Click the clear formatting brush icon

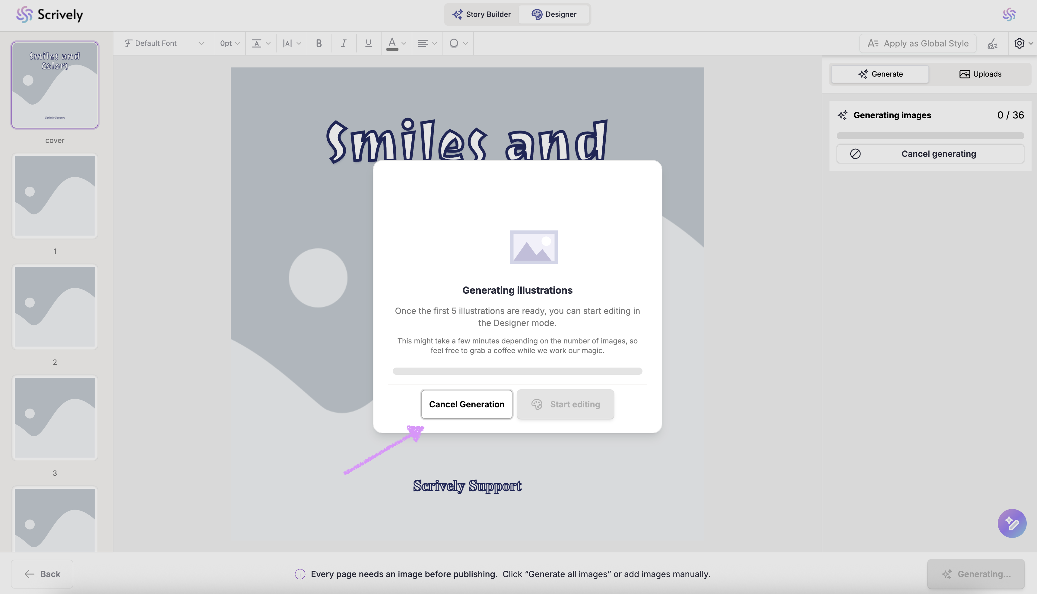[x=992, y=43]
